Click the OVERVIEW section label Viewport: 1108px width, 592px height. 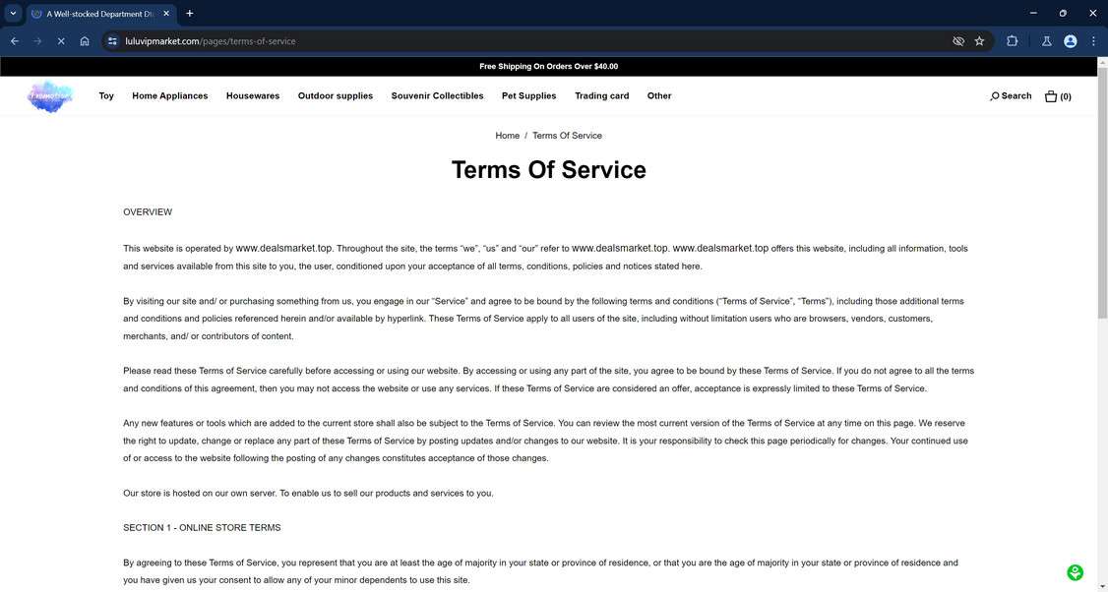(x=148, y=212)
